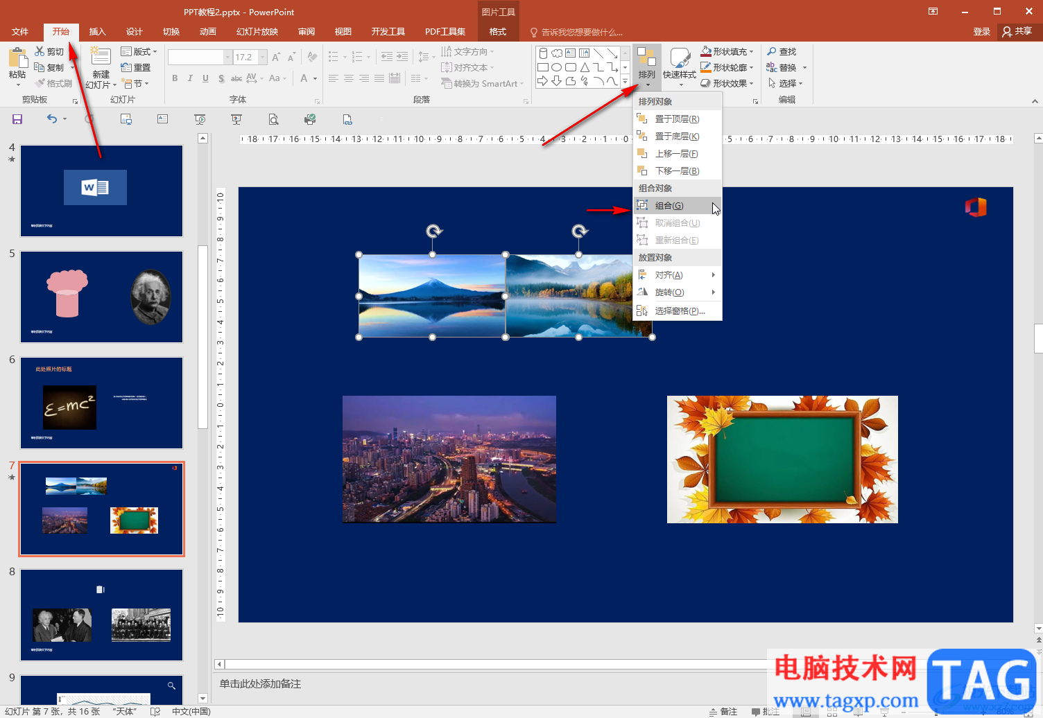Open Shape Fill dropdown

point(727,52)
